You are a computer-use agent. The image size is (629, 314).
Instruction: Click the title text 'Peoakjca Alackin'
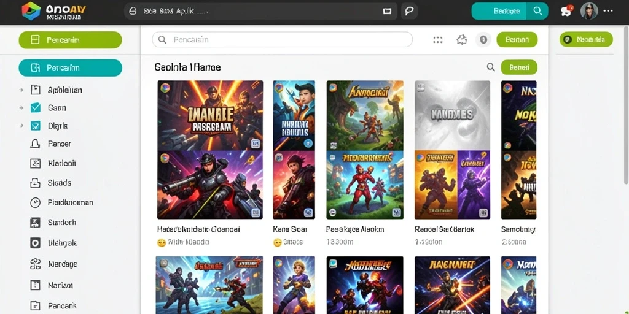(x=355, y=229)
